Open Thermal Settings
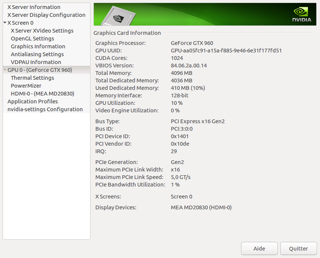 (32, 78)
